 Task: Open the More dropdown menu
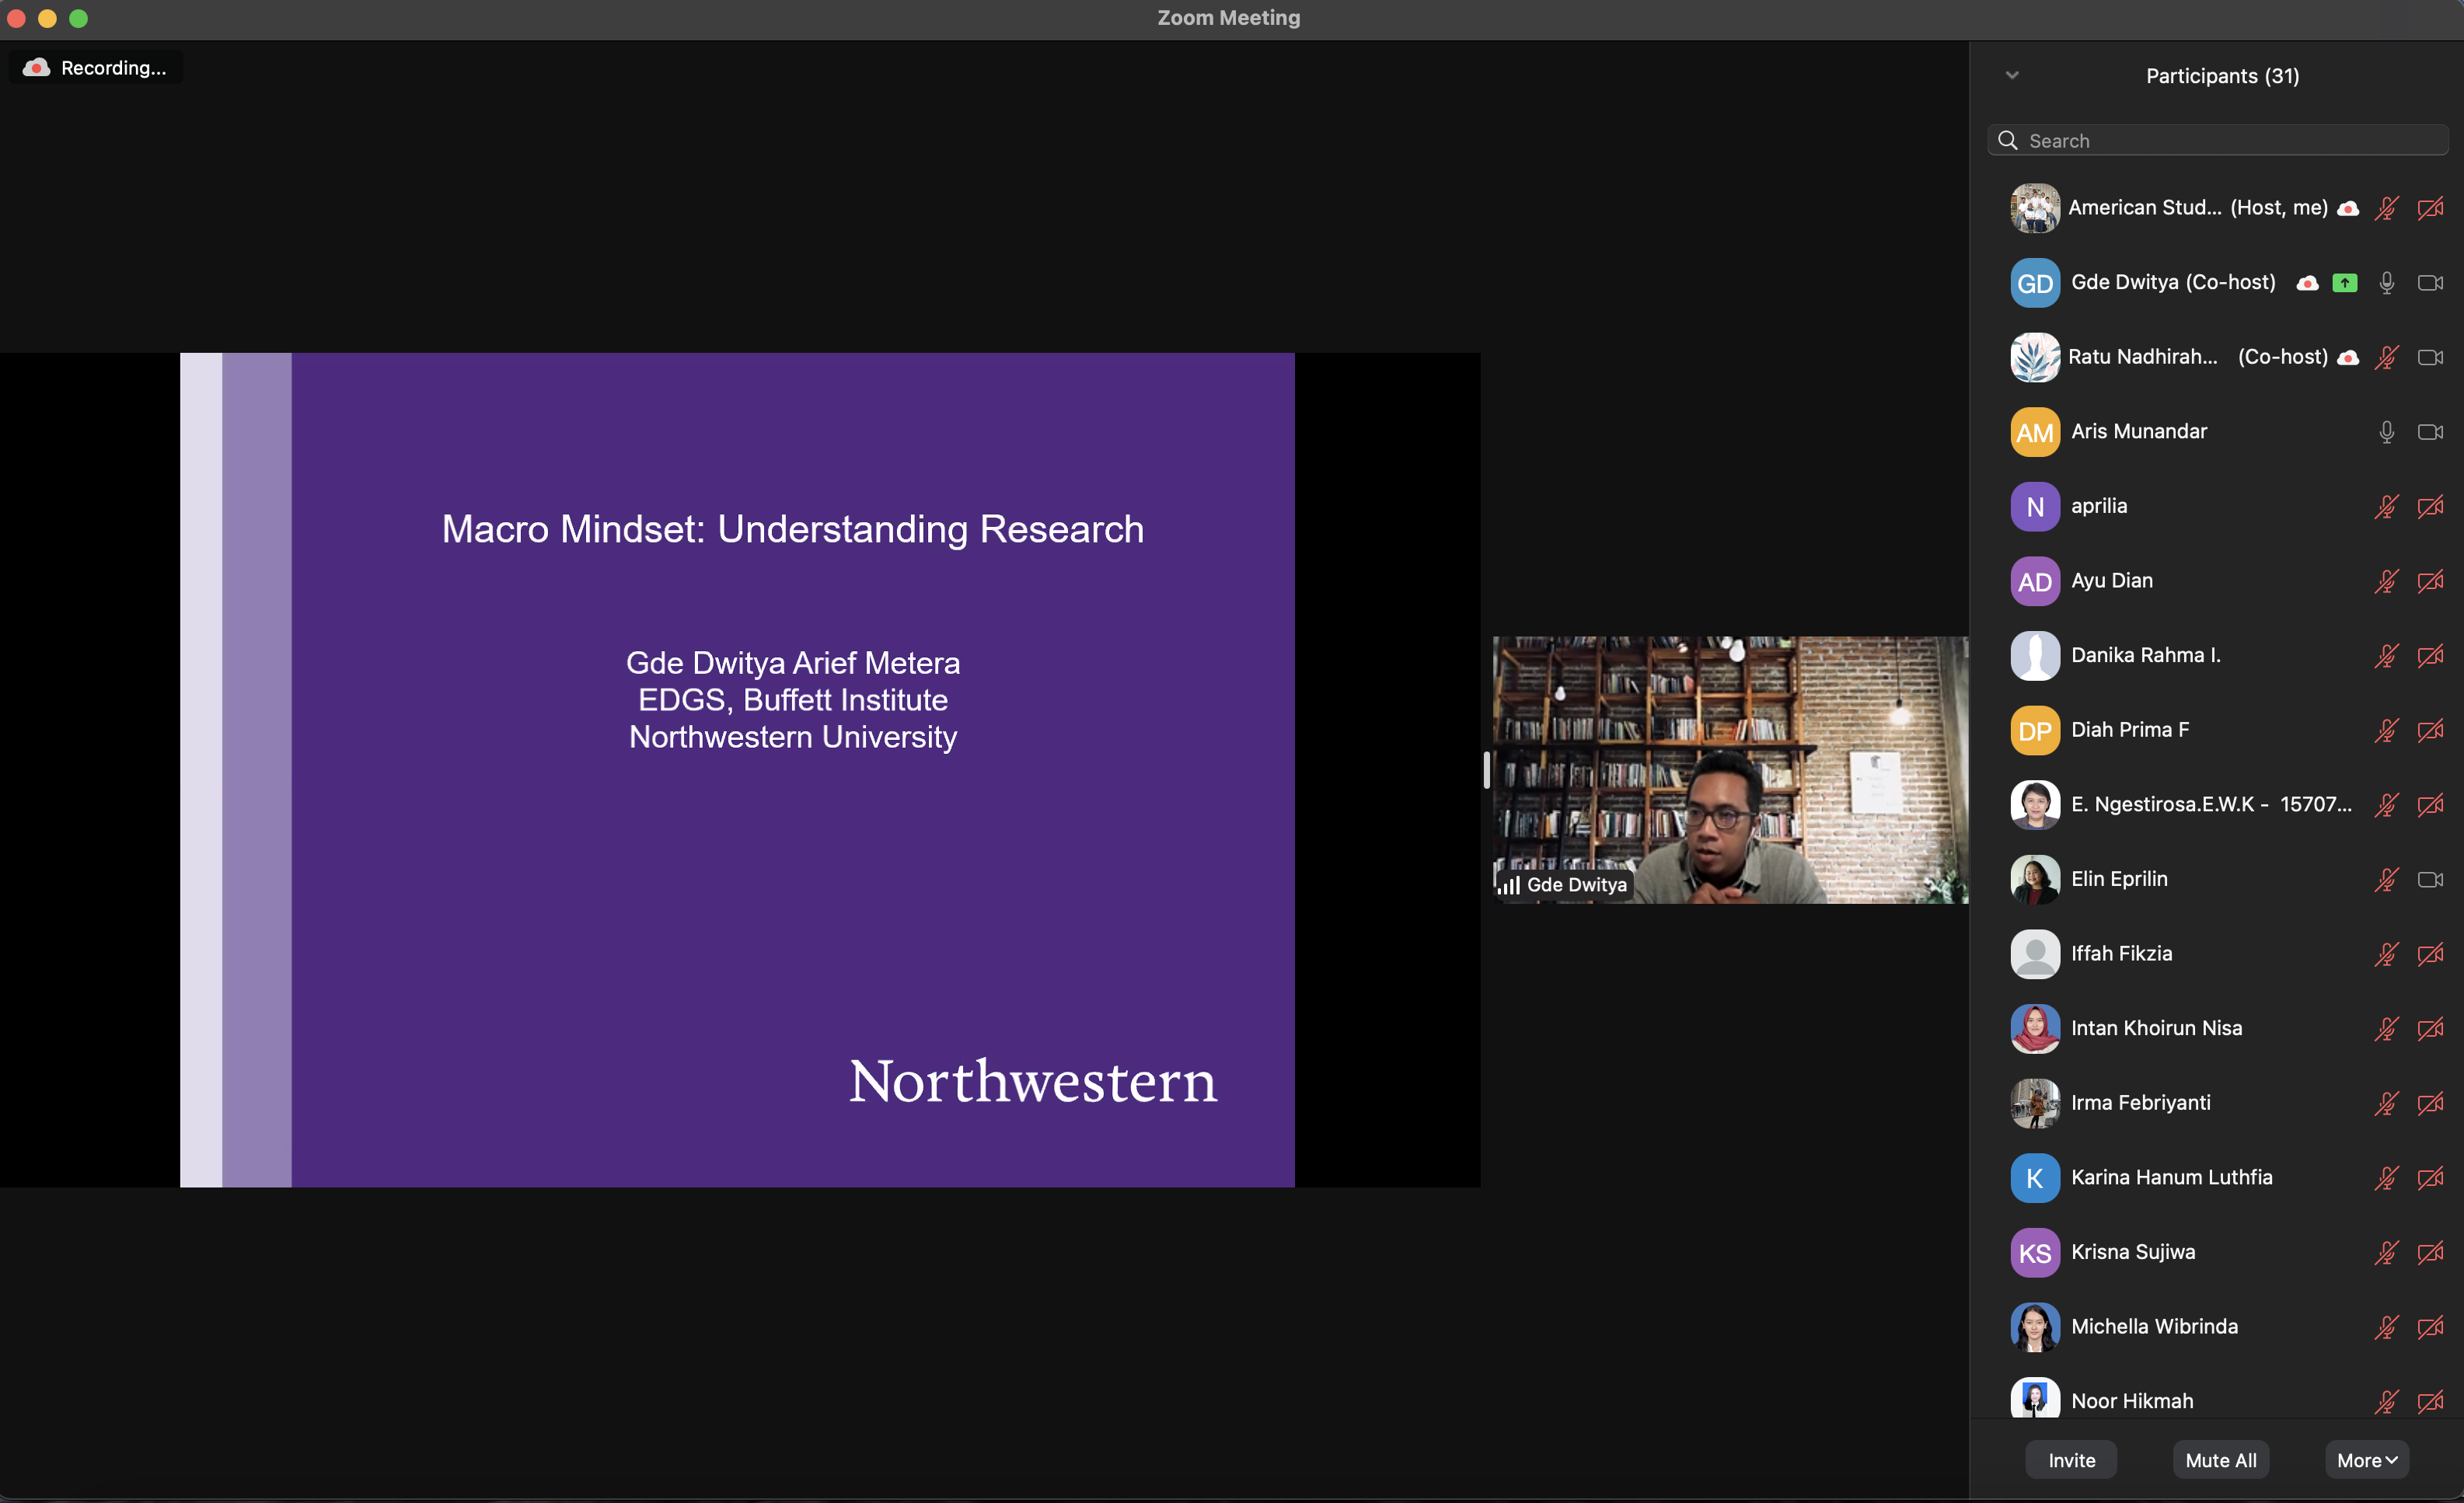coord(2366,1461)
